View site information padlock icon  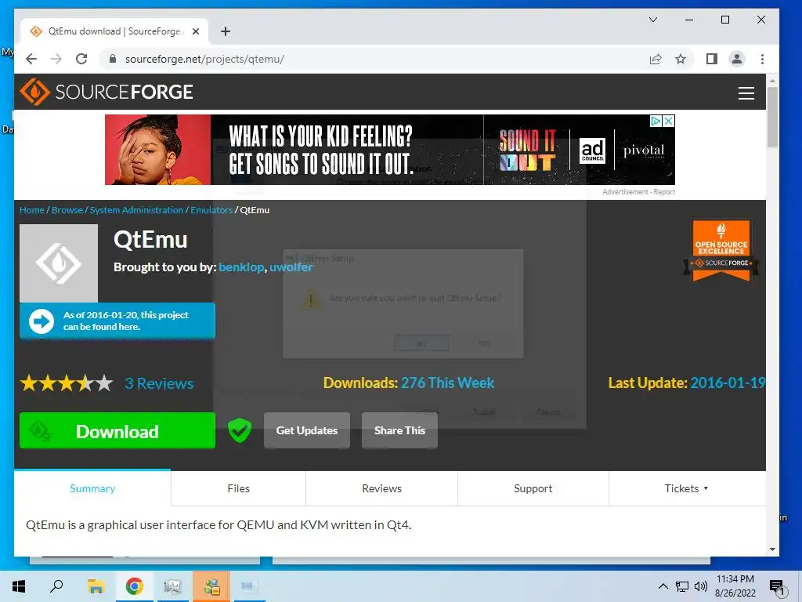[113, 59]
